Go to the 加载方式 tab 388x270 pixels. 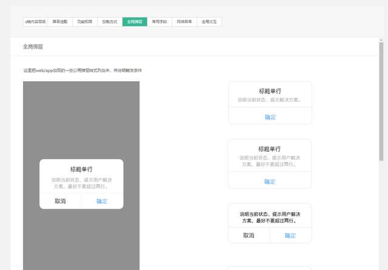click(110, 22)
